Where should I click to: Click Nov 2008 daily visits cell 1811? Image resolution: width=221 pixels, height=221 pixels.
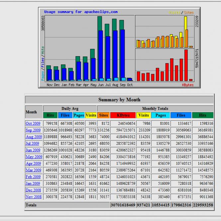[91, 197]
